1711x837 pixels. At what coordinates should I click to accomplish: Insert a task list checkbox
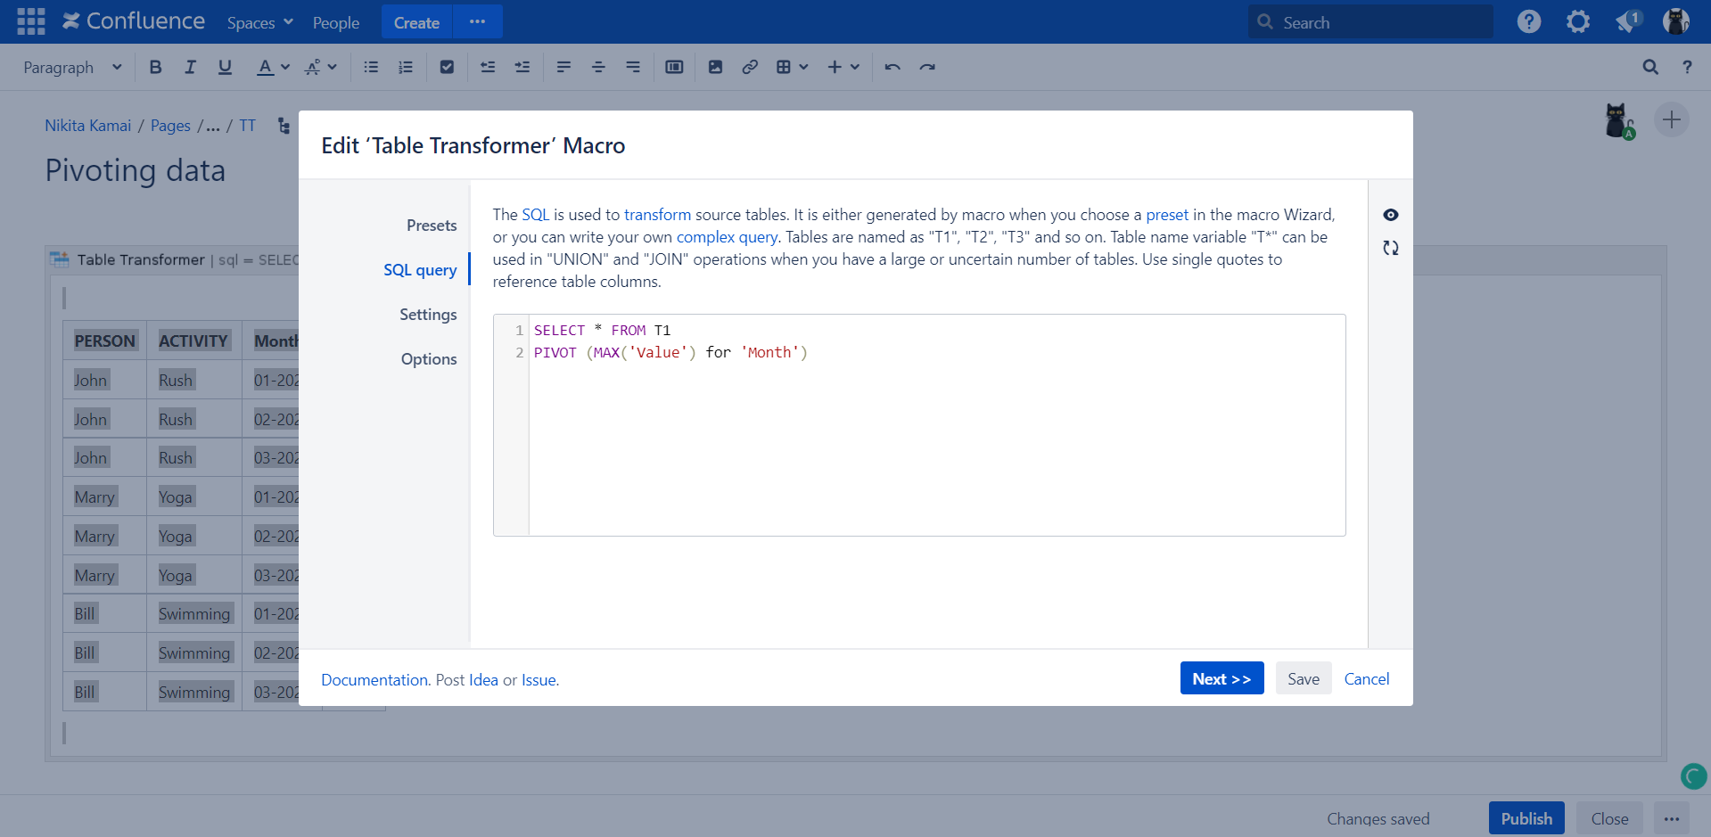point(447,67)
